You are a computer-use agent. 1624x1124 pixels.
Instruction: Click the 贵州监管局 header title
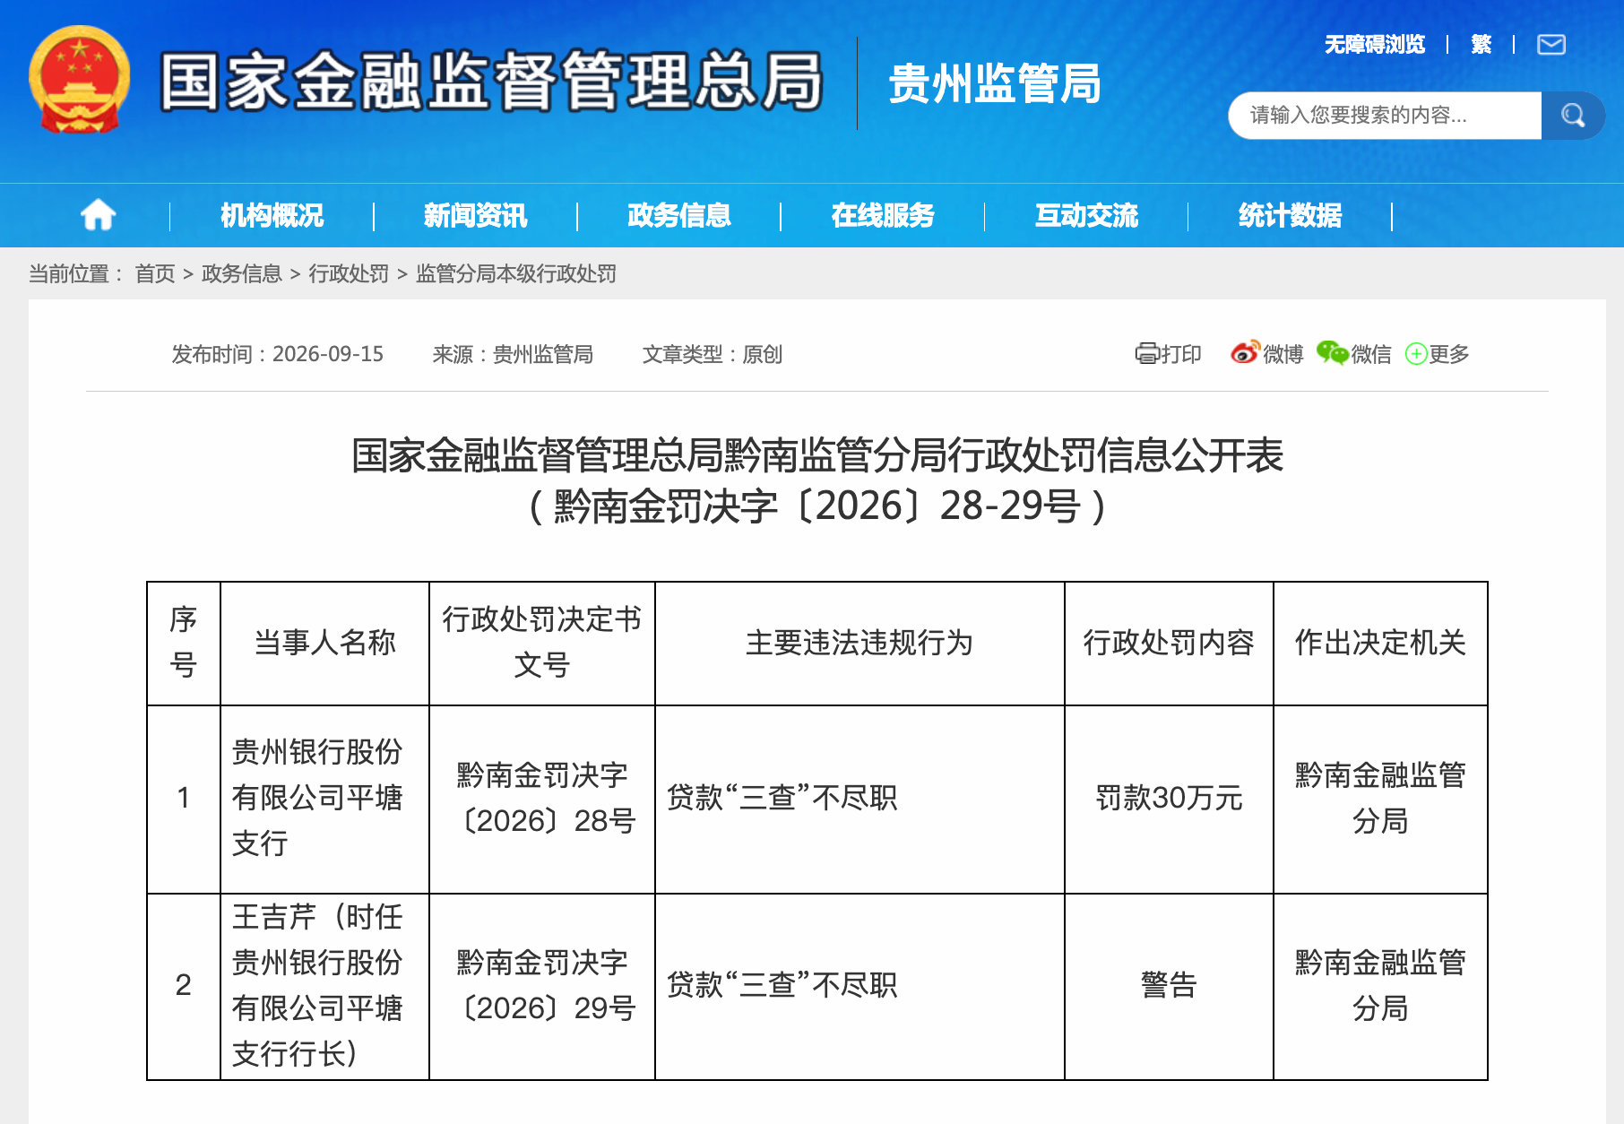click(x=995, y=83)
